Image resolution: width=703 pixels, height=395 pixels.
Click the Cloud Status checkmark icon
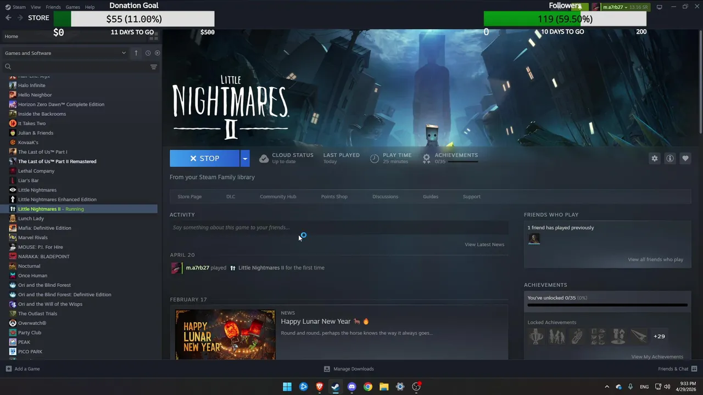click(264, 159)
